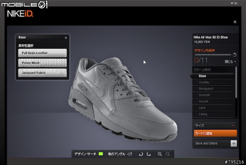This screenshot has height=165, width=246.
Task: Zoom in on the shoe
Action: 160,154
